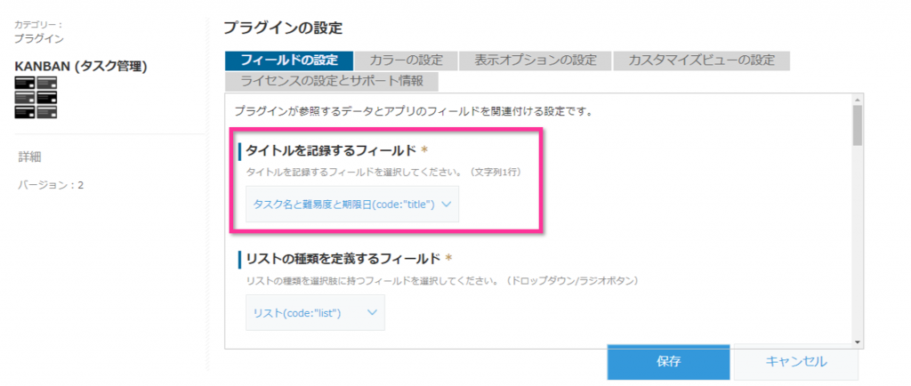Image resolution: width=911 pixels, height=386 pixels.
Task: Click the タイトルを記録するフィールド heading
Action: (x=331, y=151)
